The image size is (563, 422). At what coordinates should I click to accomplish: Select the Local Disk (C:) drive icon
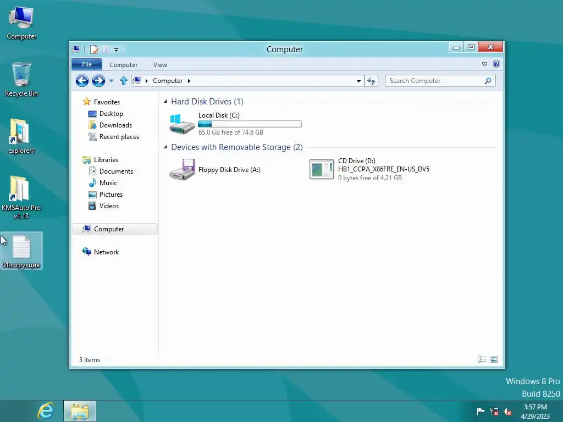click(182, 124)
